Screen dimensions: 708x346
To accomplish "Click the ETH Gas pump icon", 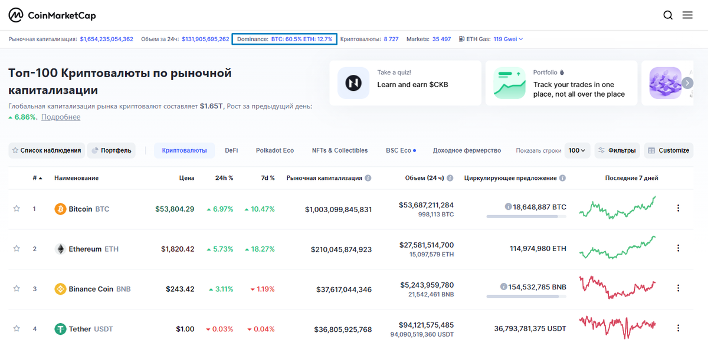I will coord(461,39).
